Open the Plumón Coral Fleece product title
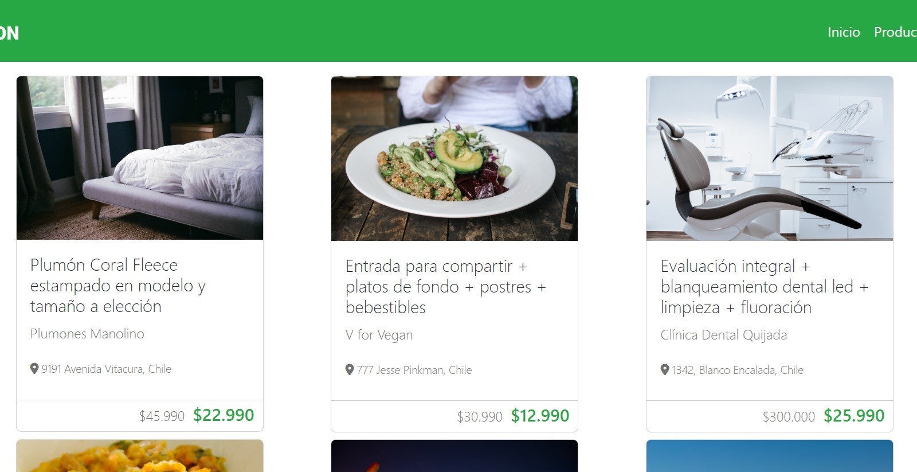The image size is (917, 472). (117, 285)
